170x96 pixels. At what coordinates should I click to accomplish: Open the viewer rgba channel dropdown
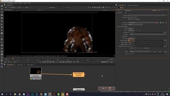click(6, 7)
